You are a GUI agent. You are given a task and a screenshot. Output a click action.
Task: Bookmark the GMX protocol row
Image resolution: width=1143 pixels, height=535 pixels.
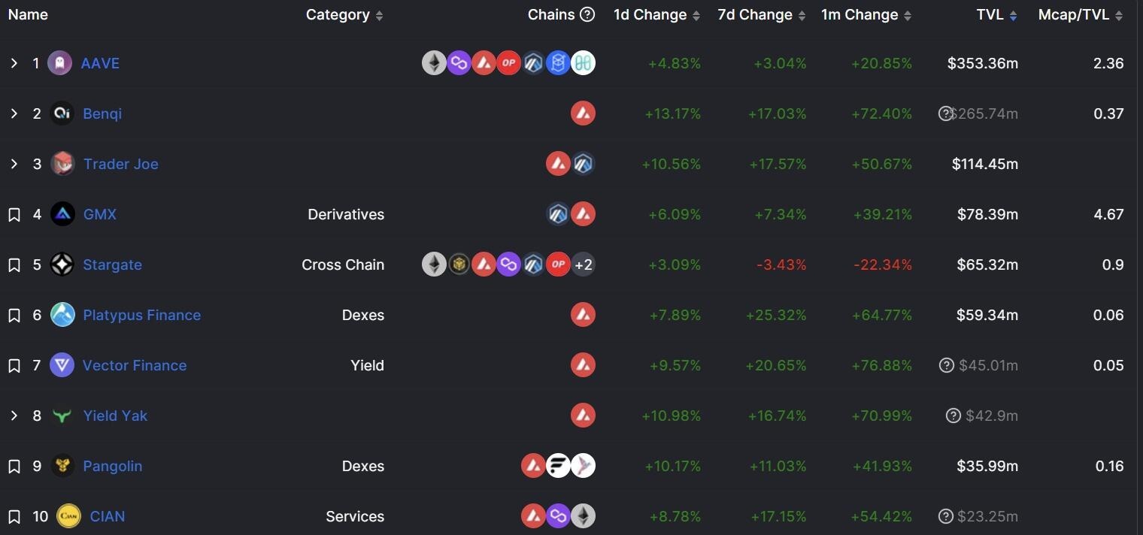pos(14,215)
